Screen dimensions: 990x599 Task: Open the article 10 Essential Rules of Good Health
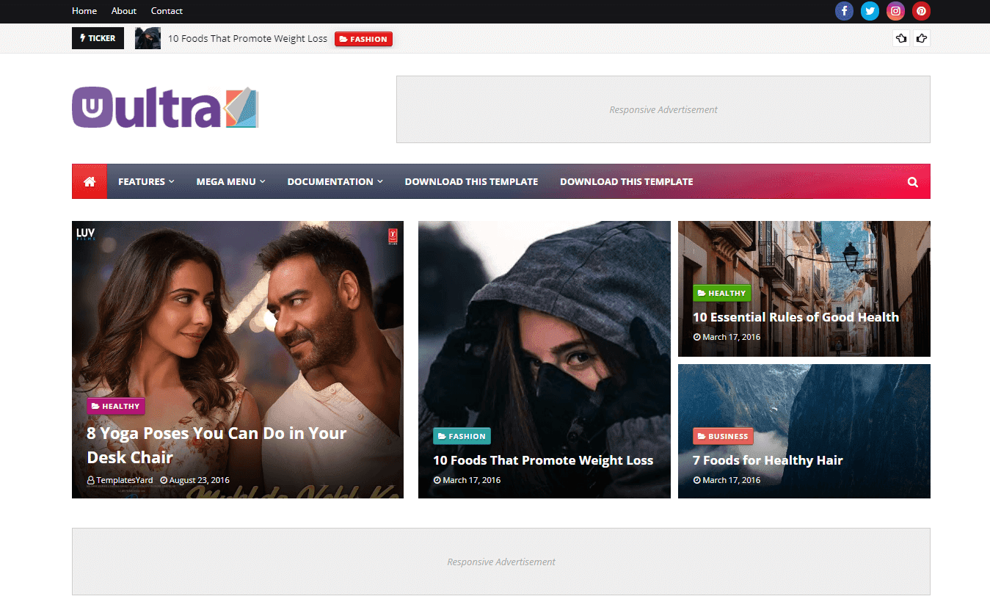pos(796,316)
